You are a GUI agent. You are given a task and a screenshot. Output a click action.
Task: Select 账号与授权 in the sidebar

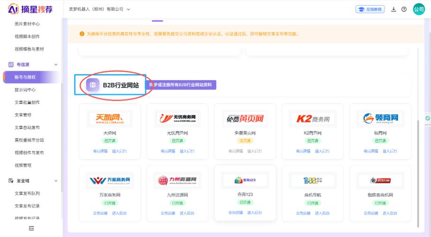(31, 77)
